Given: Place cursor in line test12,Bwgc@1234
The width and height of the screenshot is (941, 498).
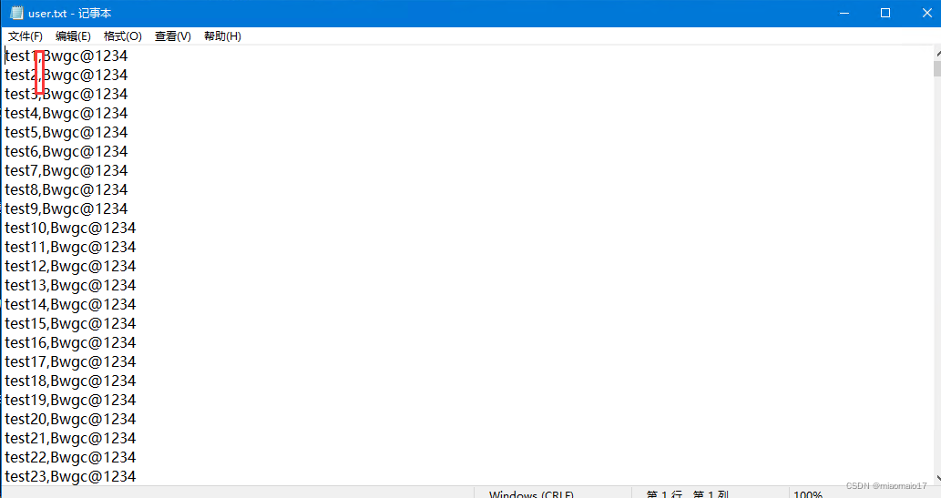Looking at the screenshot, I should click(x=70, y=267).
